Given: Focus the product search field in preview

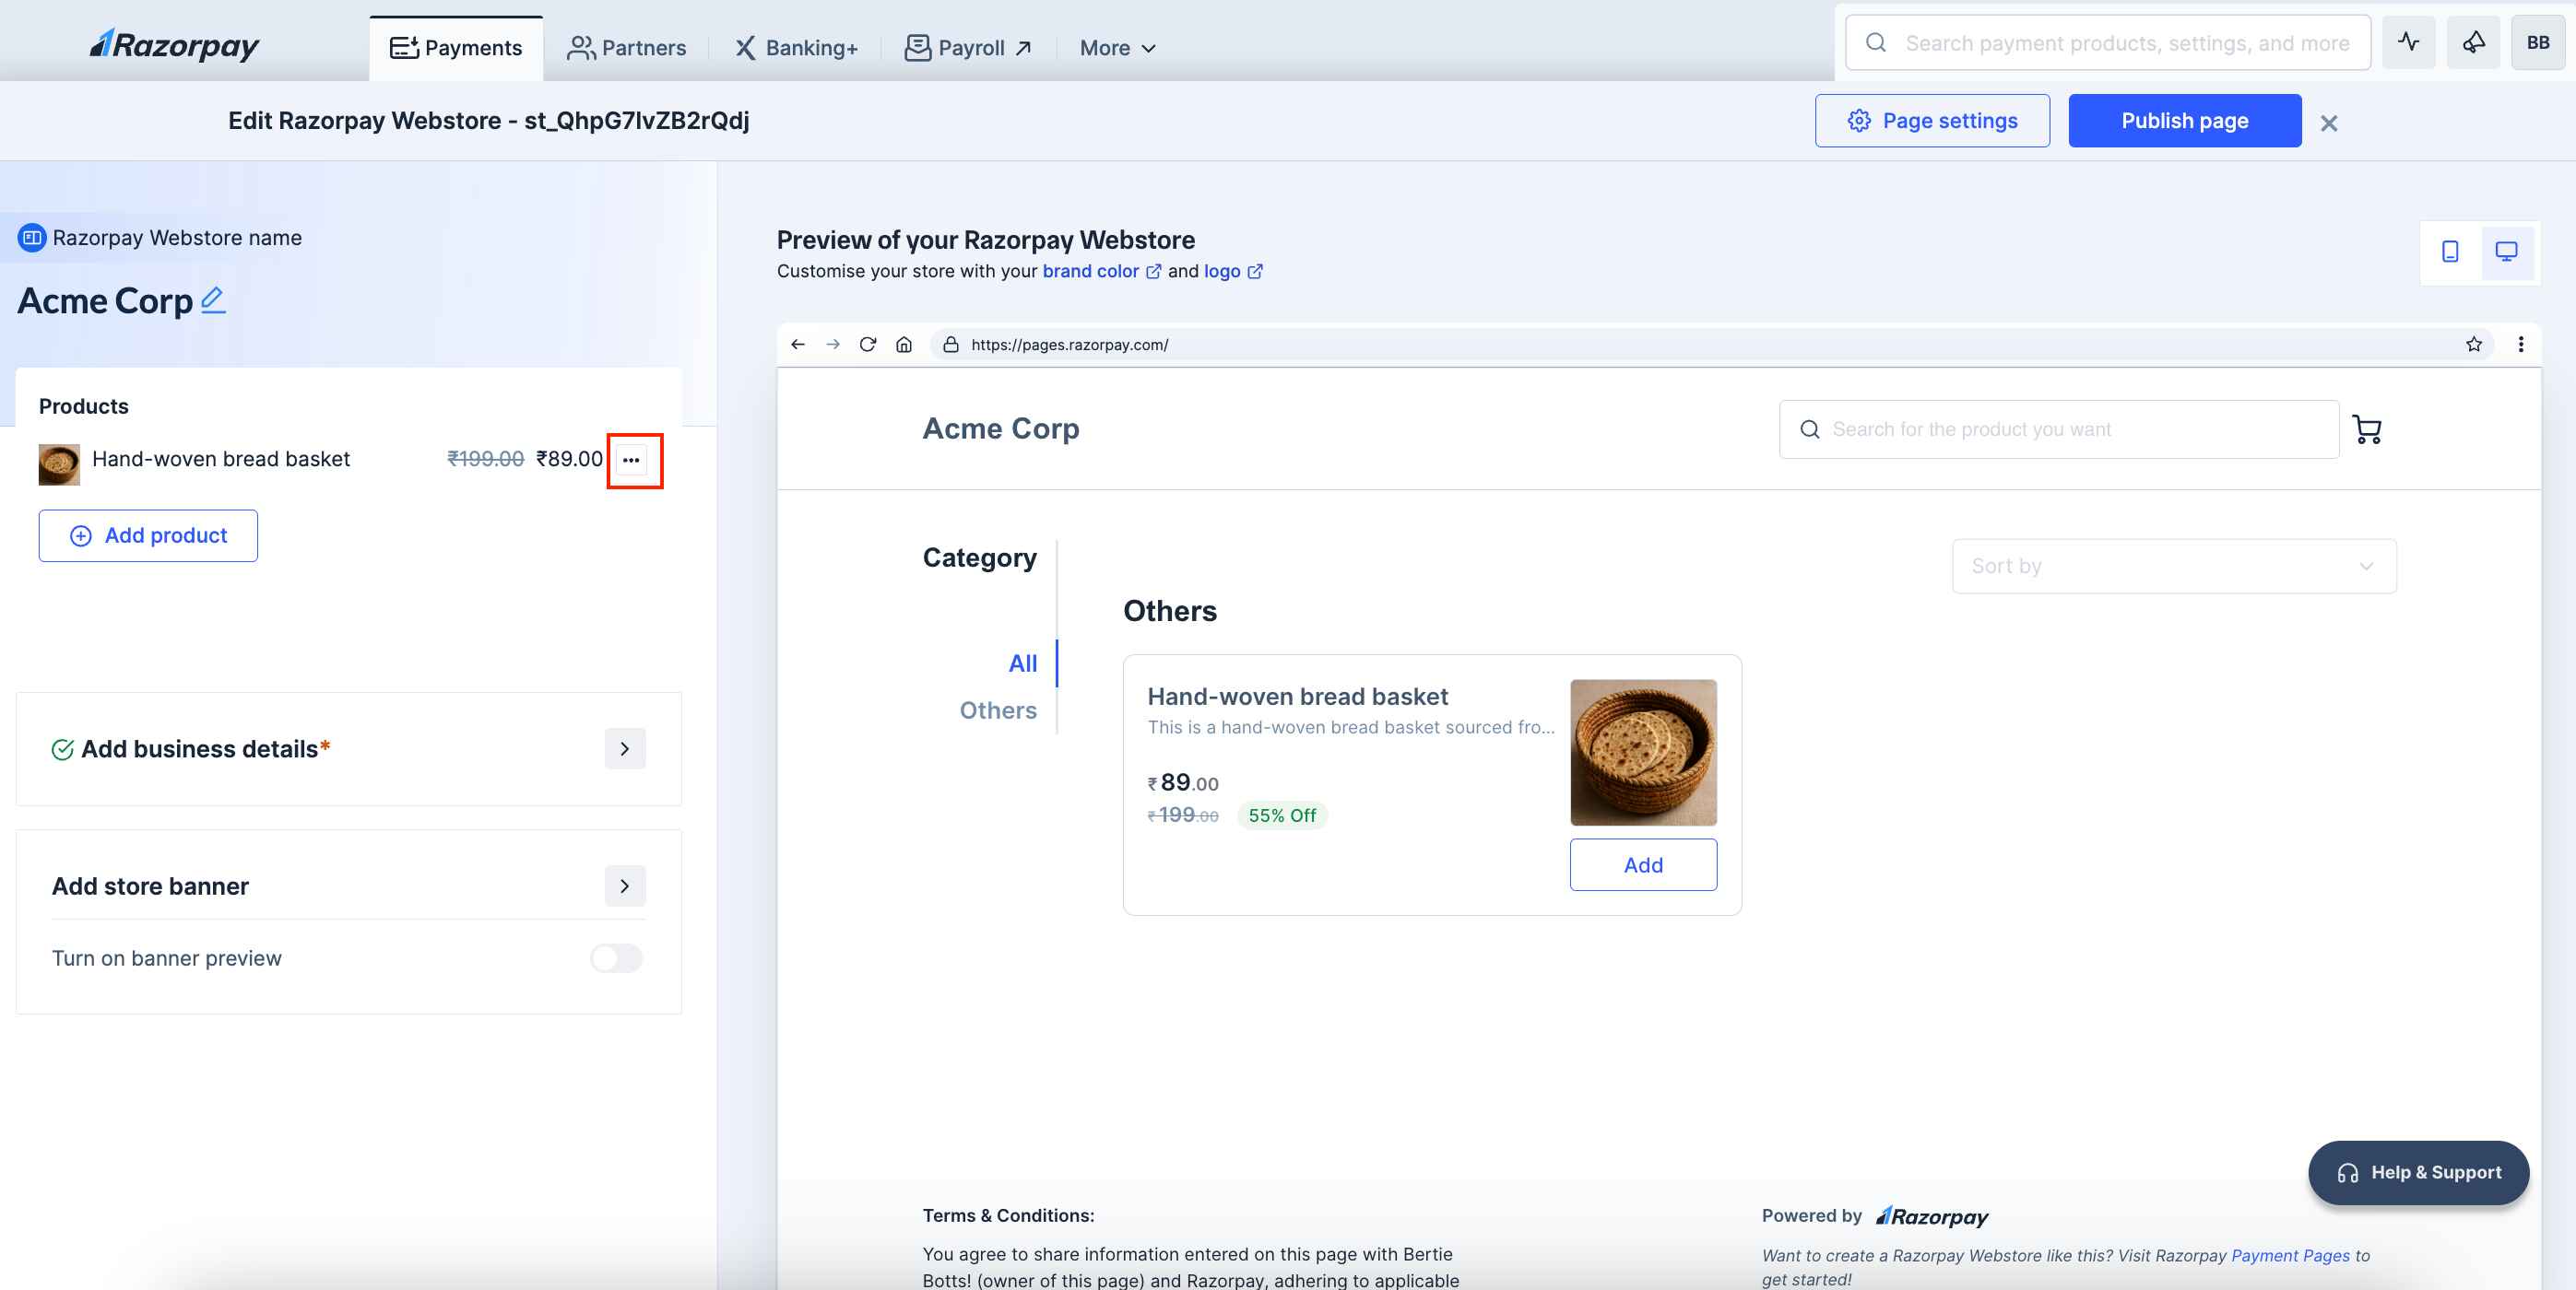Looking at the screenshot, I should point(2058,429).
